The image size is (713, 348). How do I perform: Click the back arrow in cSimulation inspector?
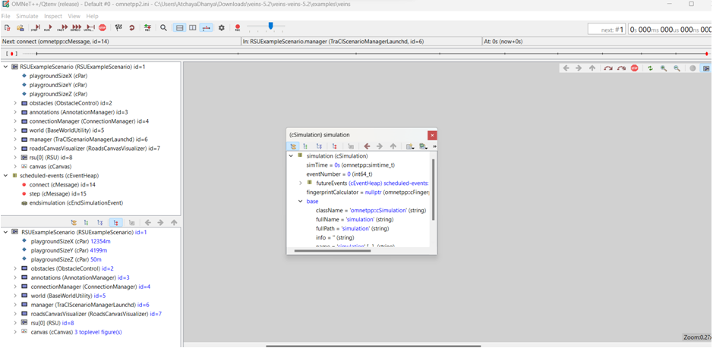pos(367,146)
